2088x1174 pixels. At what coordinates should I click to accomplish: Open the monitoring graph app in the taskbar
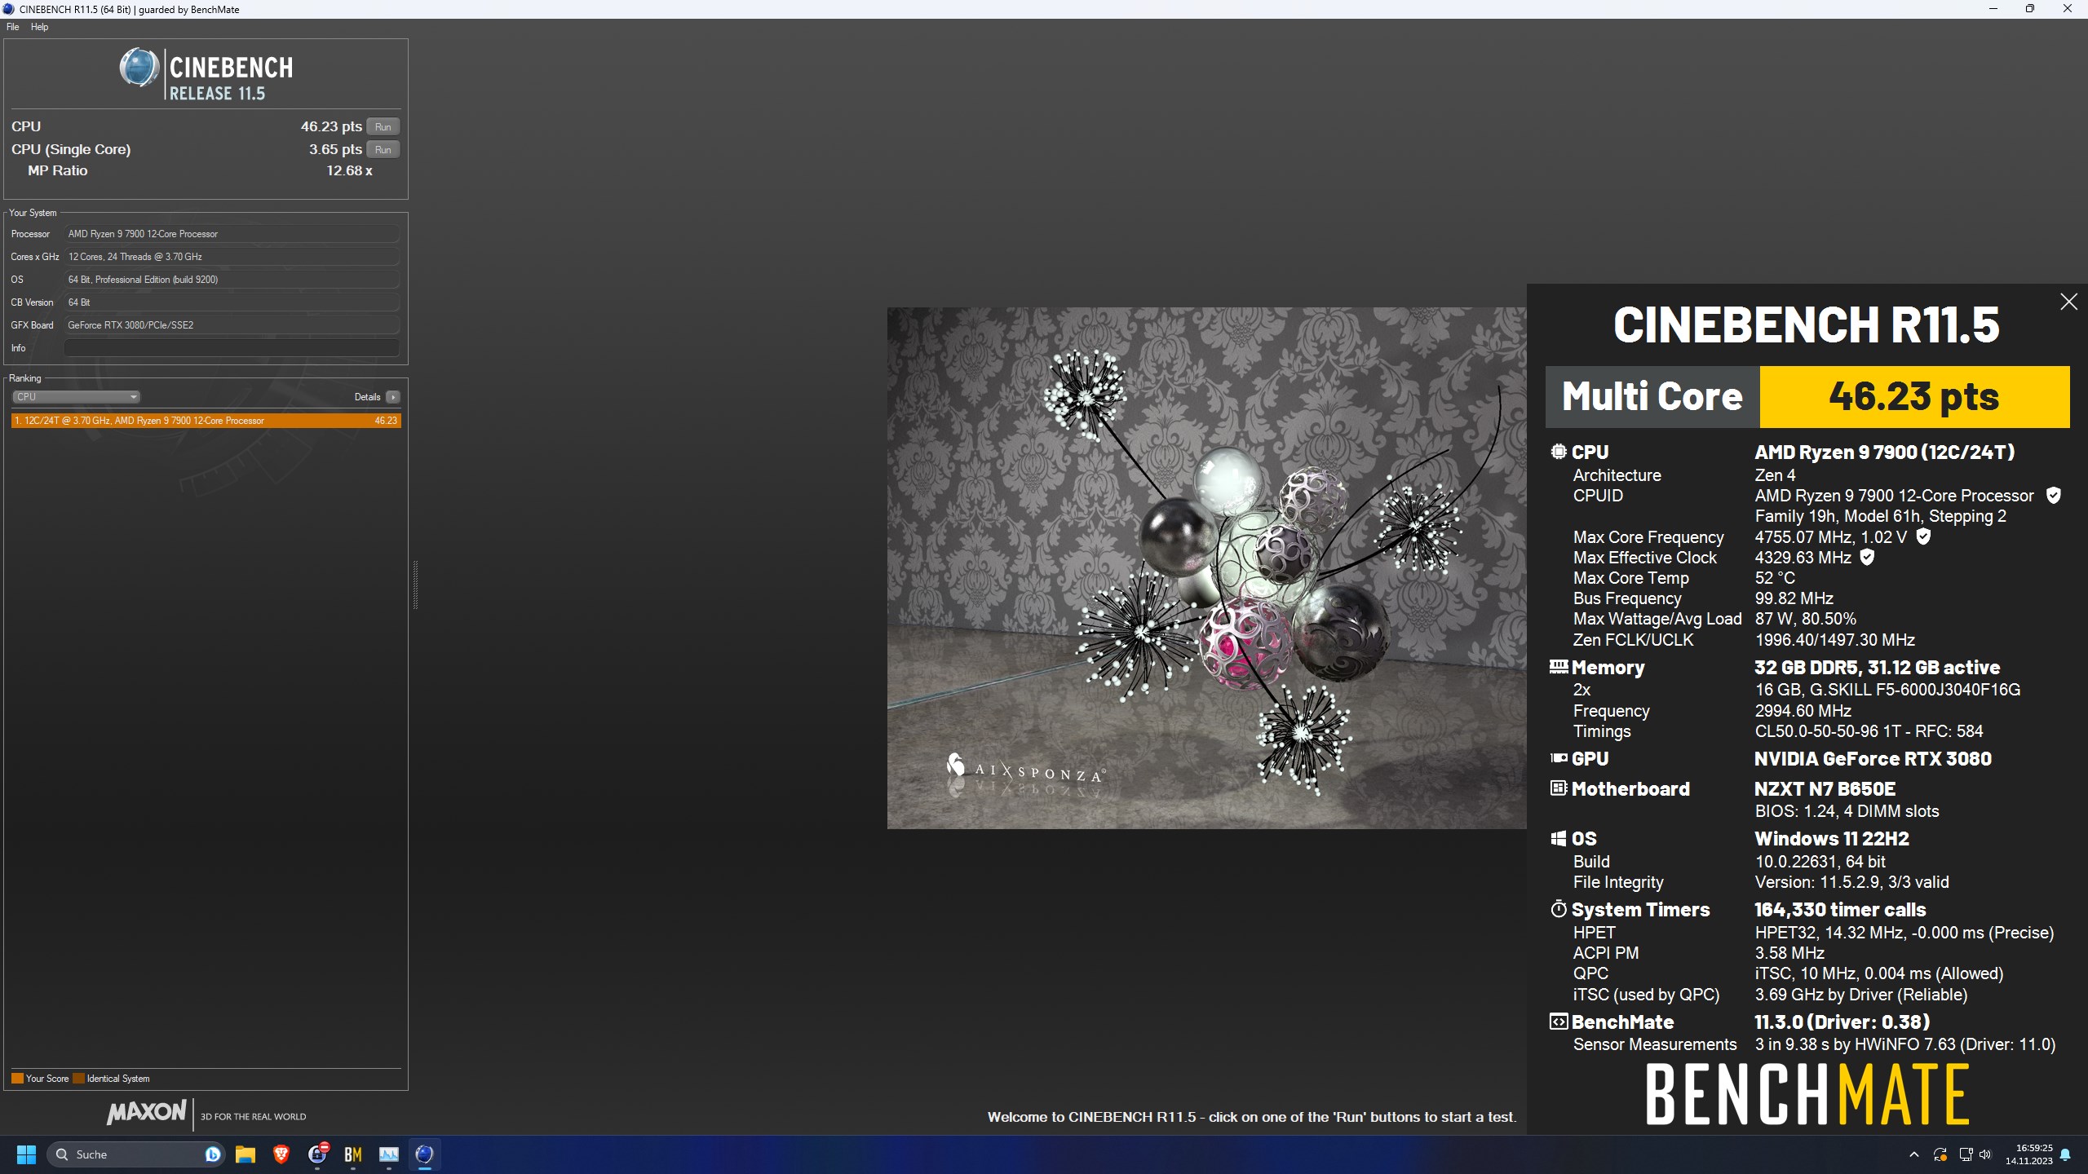click(389, 1154)
